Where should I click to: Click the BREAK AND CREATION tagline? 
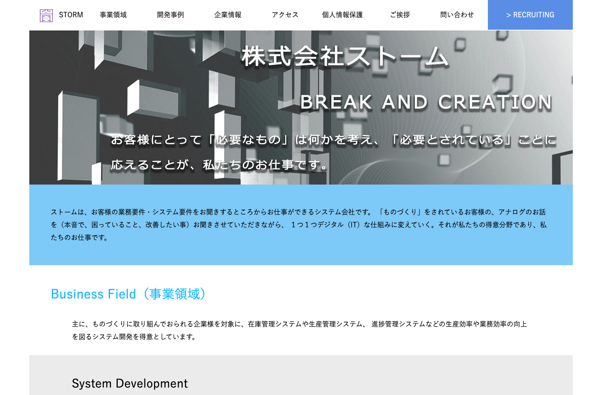(x=426, y=101)
